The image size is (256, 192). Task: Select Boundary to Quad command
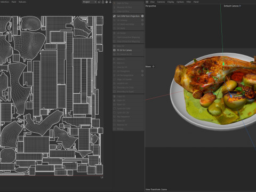(125, 92)
